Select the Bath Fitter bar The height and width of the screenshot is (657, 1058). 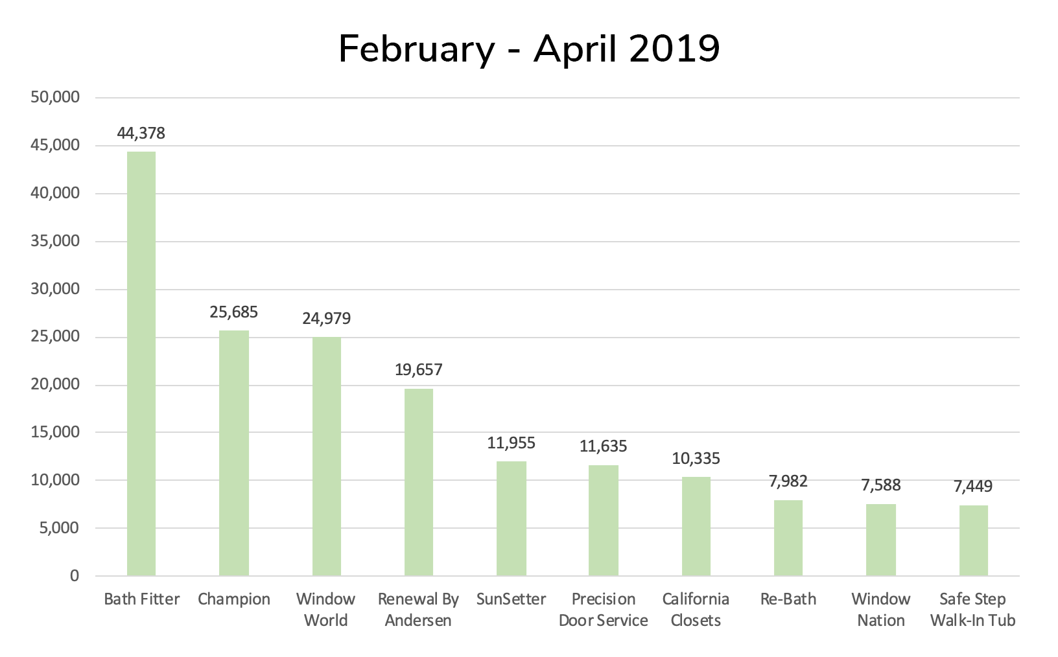coord(141,363)
